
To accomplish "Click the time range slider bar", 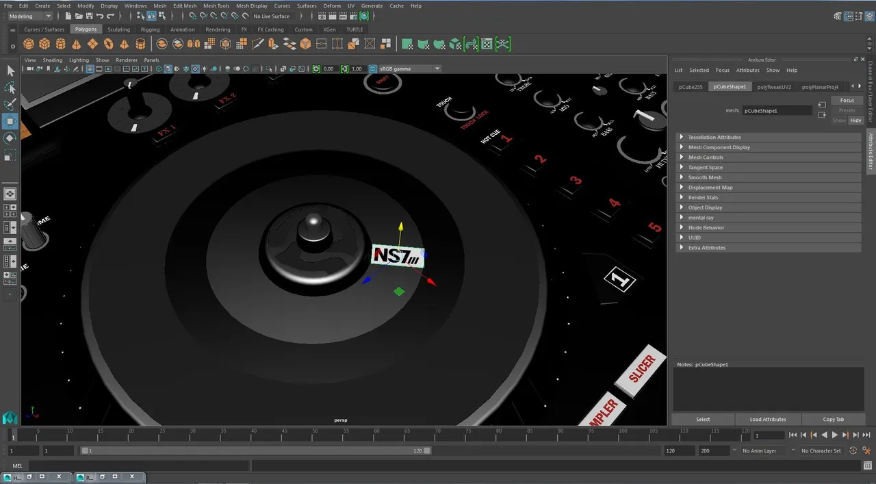I will (256, 450).
